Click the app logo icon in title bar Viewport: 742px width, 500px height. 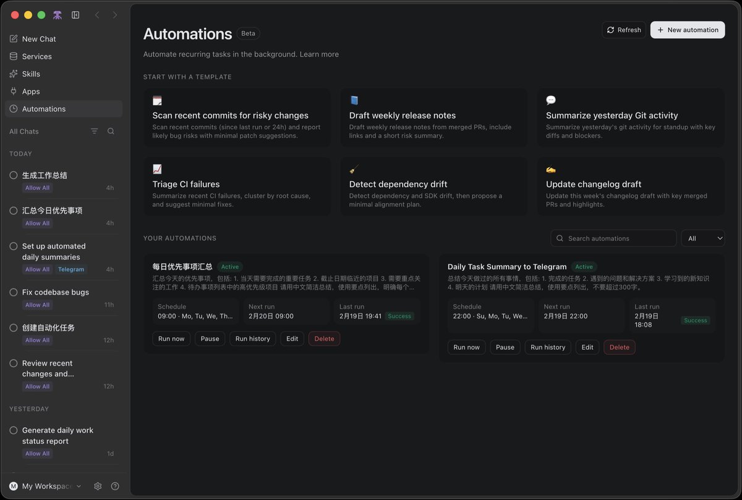(58, 15)
